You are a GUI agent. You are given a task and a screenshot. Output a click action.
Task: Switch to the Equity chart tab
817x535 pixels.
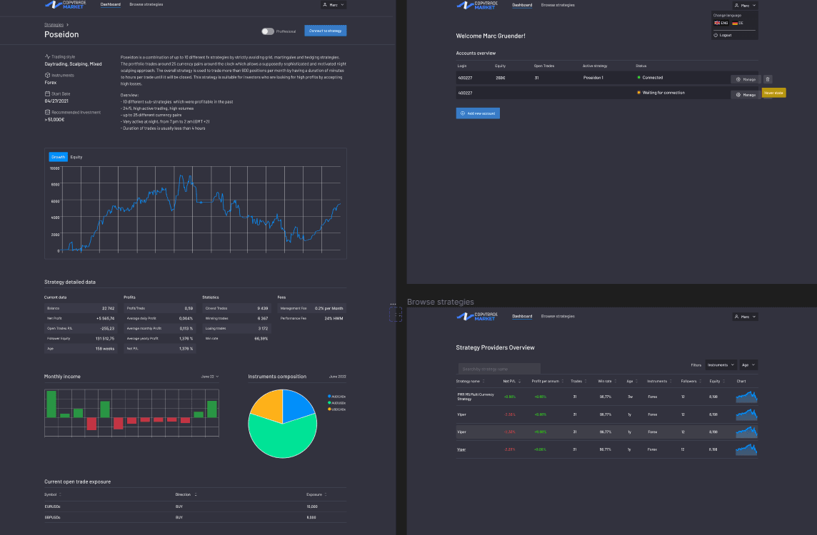point(76,156)
